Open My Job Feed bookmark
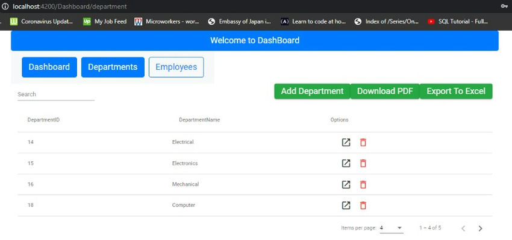 [x=105, y=22]
